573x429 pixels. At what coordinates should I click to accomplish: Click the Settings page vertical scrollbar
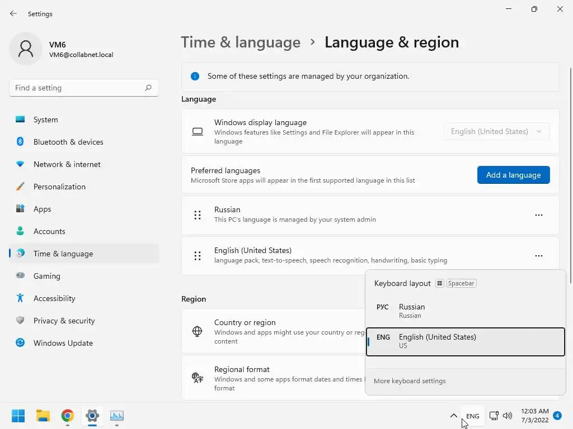tap(571, 175)
